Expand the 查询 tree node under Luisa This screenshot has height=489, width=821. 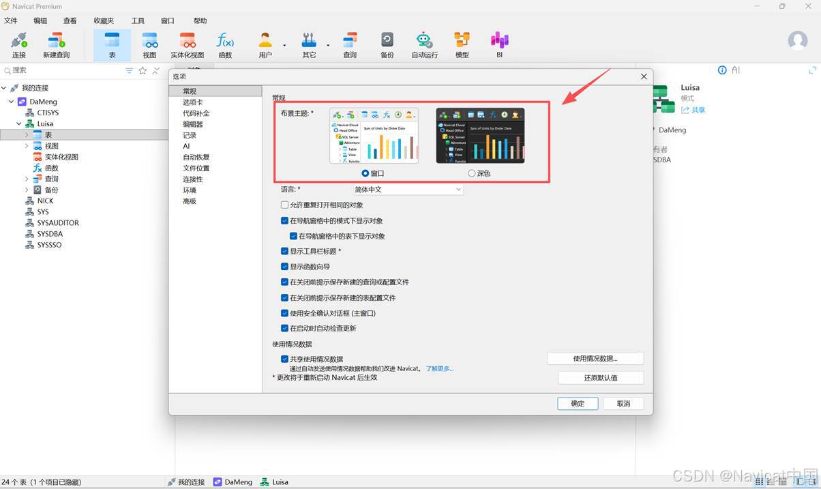tap(27, 179)
